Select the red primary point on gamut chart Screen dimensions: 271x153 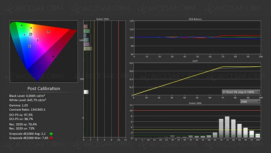coord(48,32)
